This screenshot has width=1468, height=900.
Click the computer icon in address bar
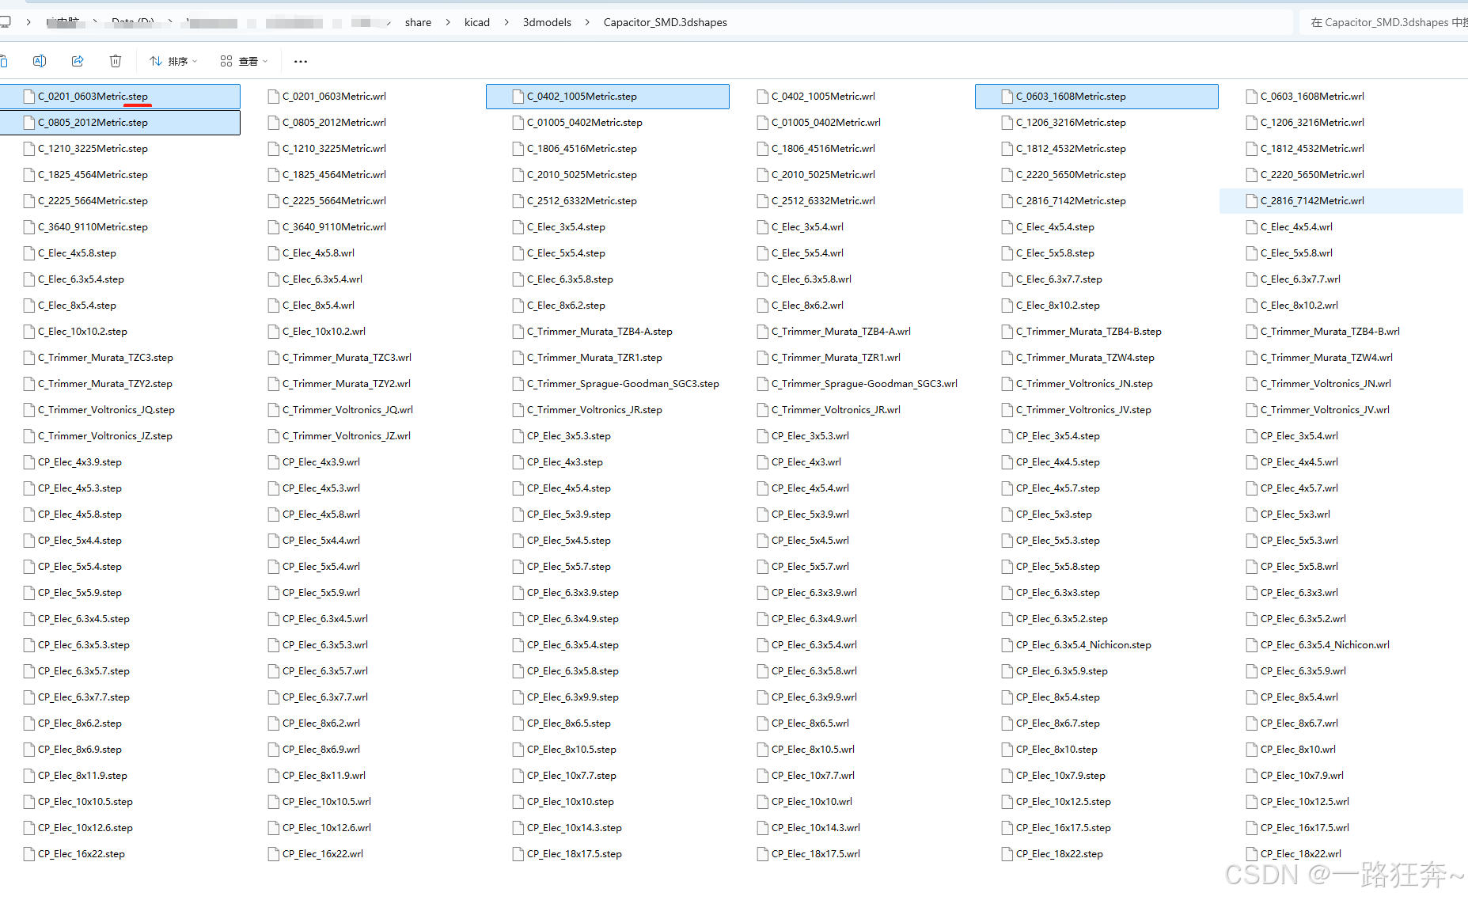[6, 22]
